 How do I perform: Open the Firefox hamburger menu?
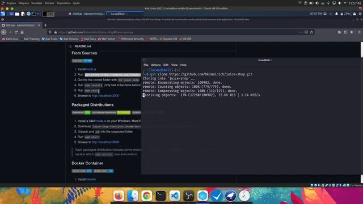tap(359, 32)
